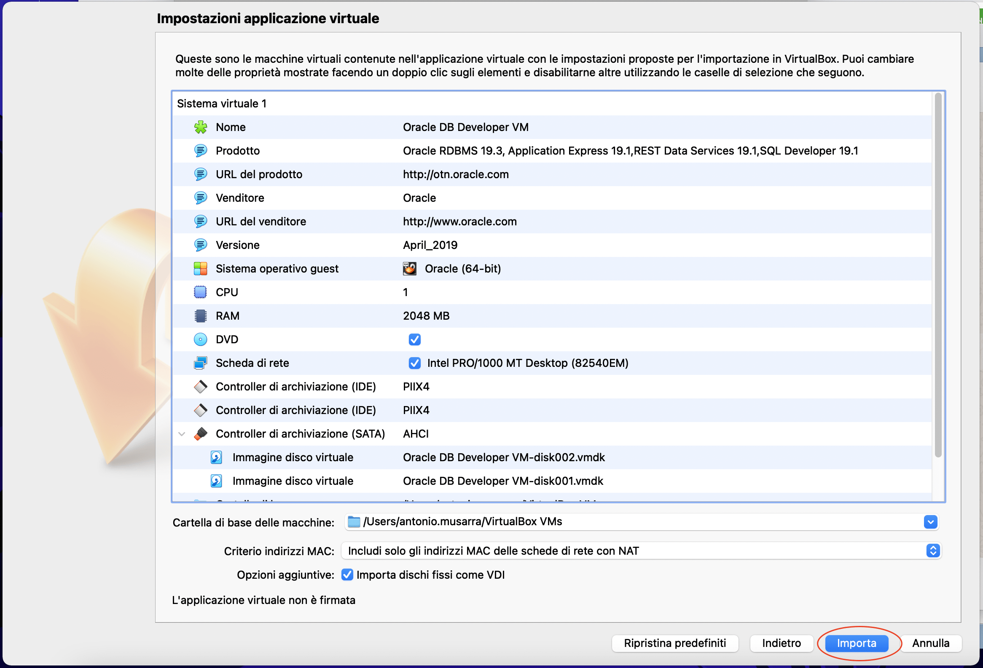Select the Versione value April_2019
This screenshot has width=983, height=668.
430,245
